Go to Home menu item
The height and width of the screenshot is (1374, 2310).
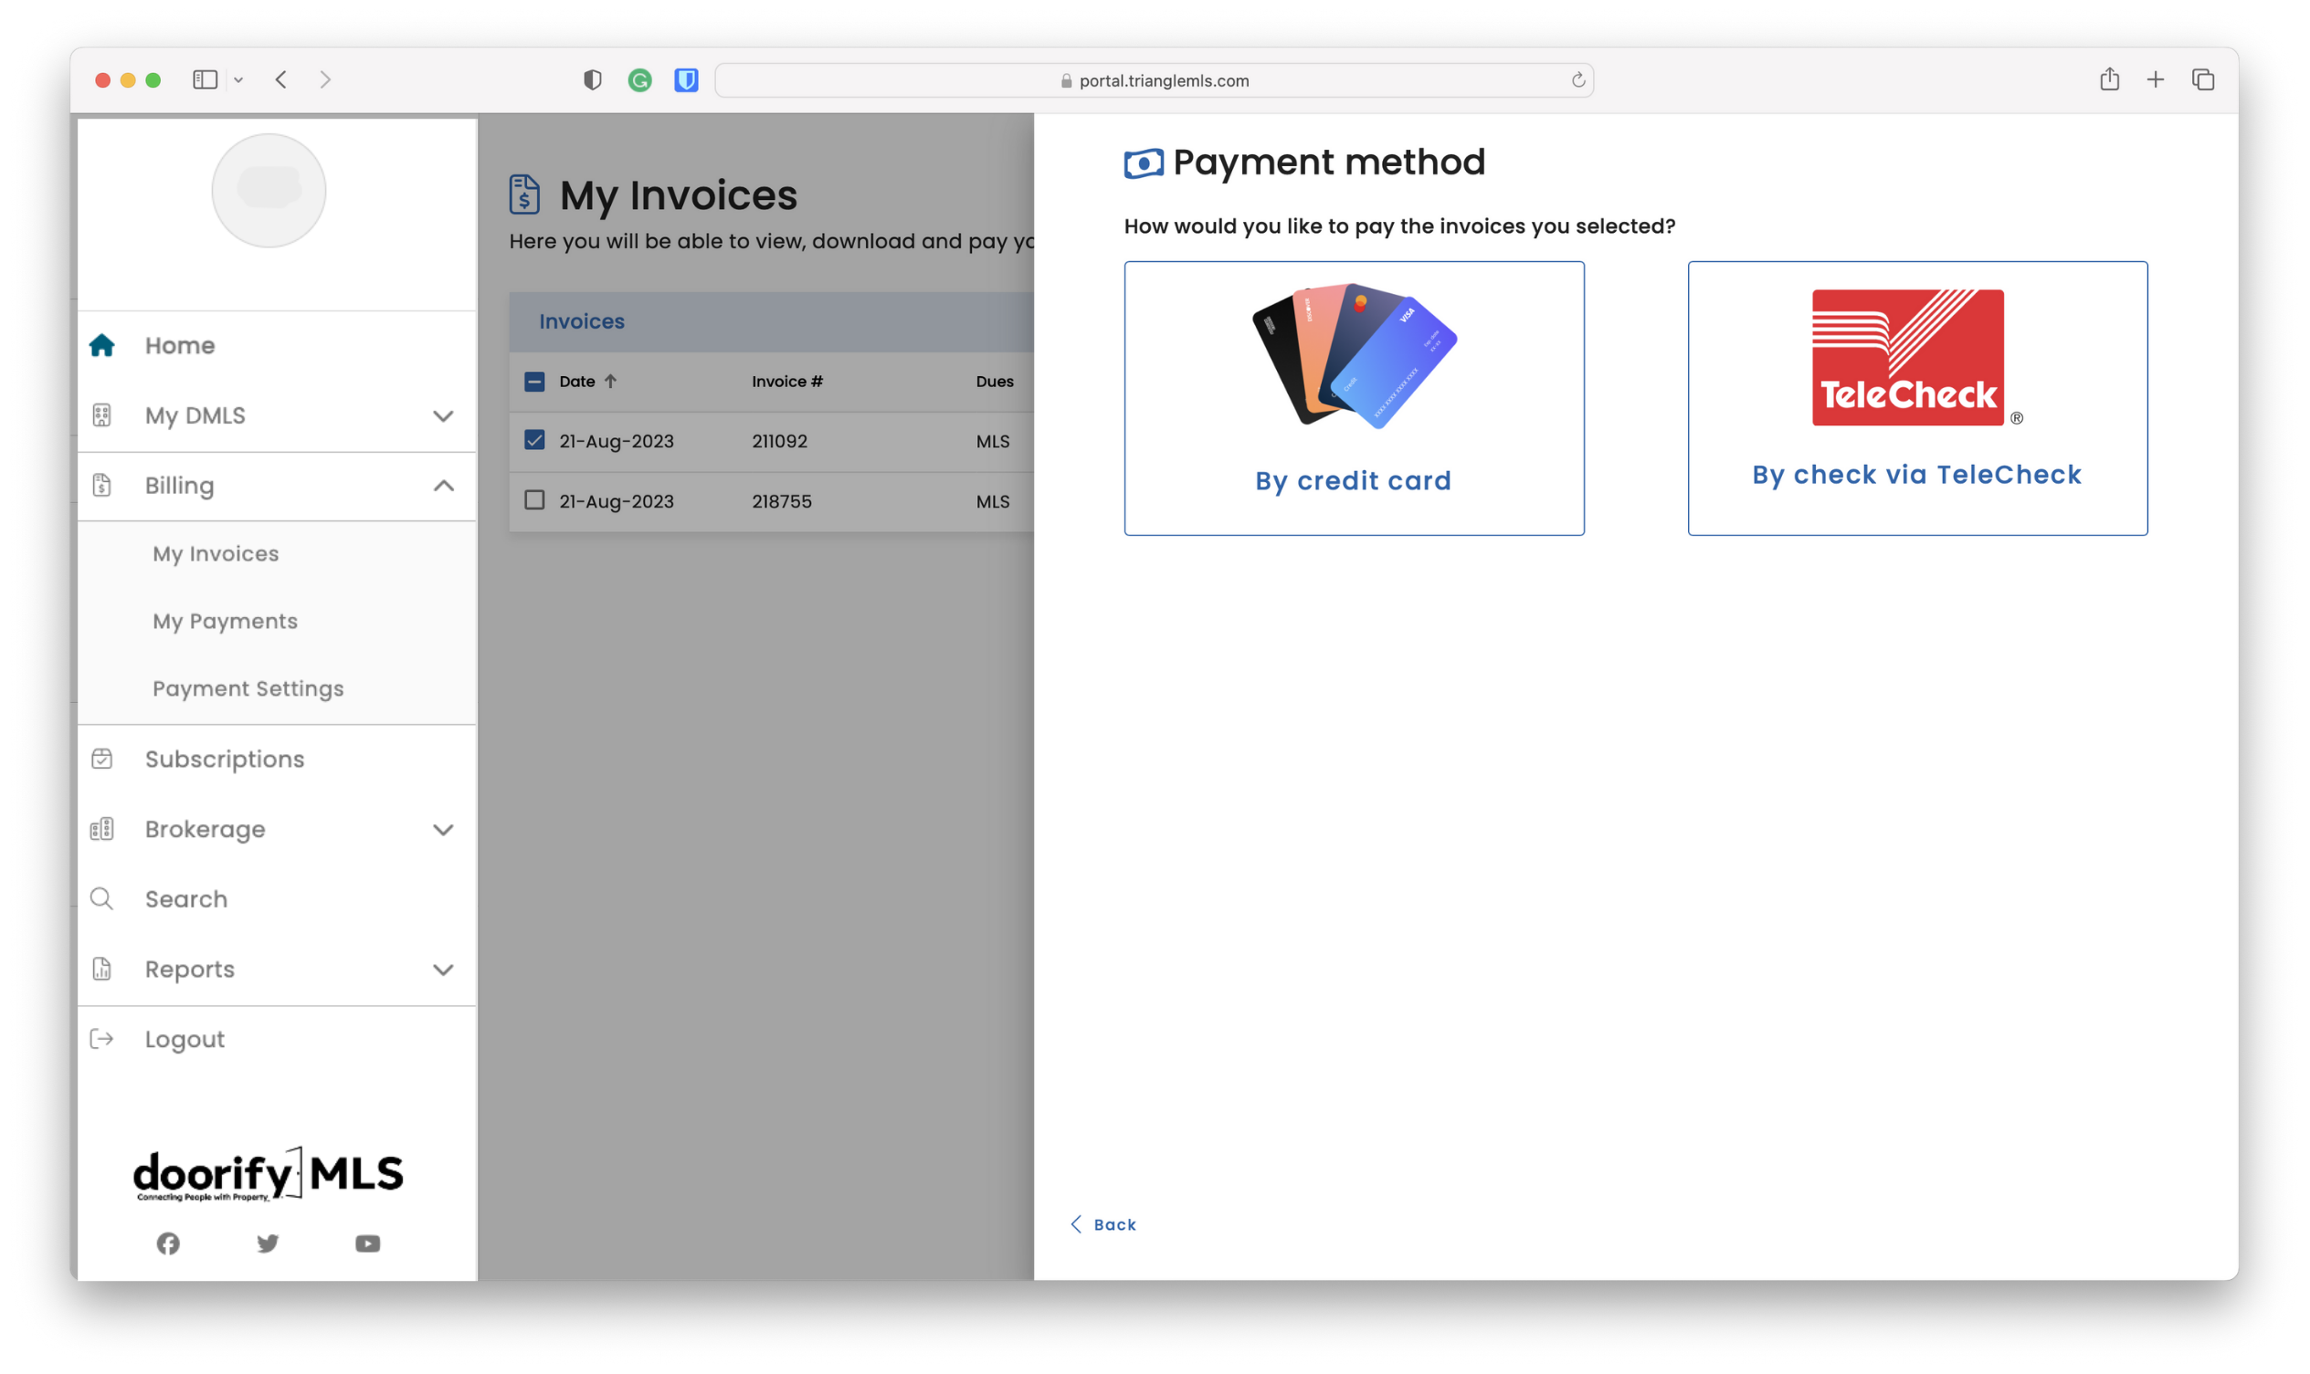[x=180, y=345]
